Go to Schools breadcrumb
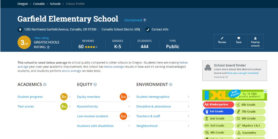 [x=55, y=4]
